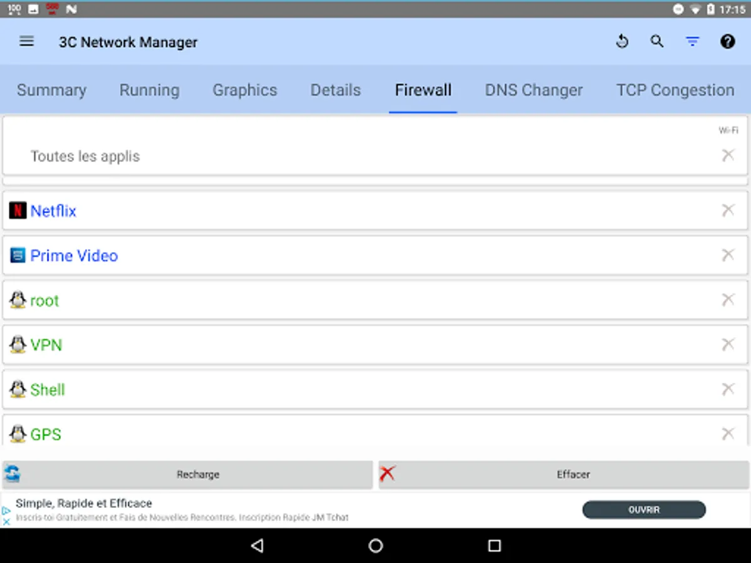The height and width of the screenshot is (563, 751).
Task: Switch to the Running tab
Action: [150, 90]
